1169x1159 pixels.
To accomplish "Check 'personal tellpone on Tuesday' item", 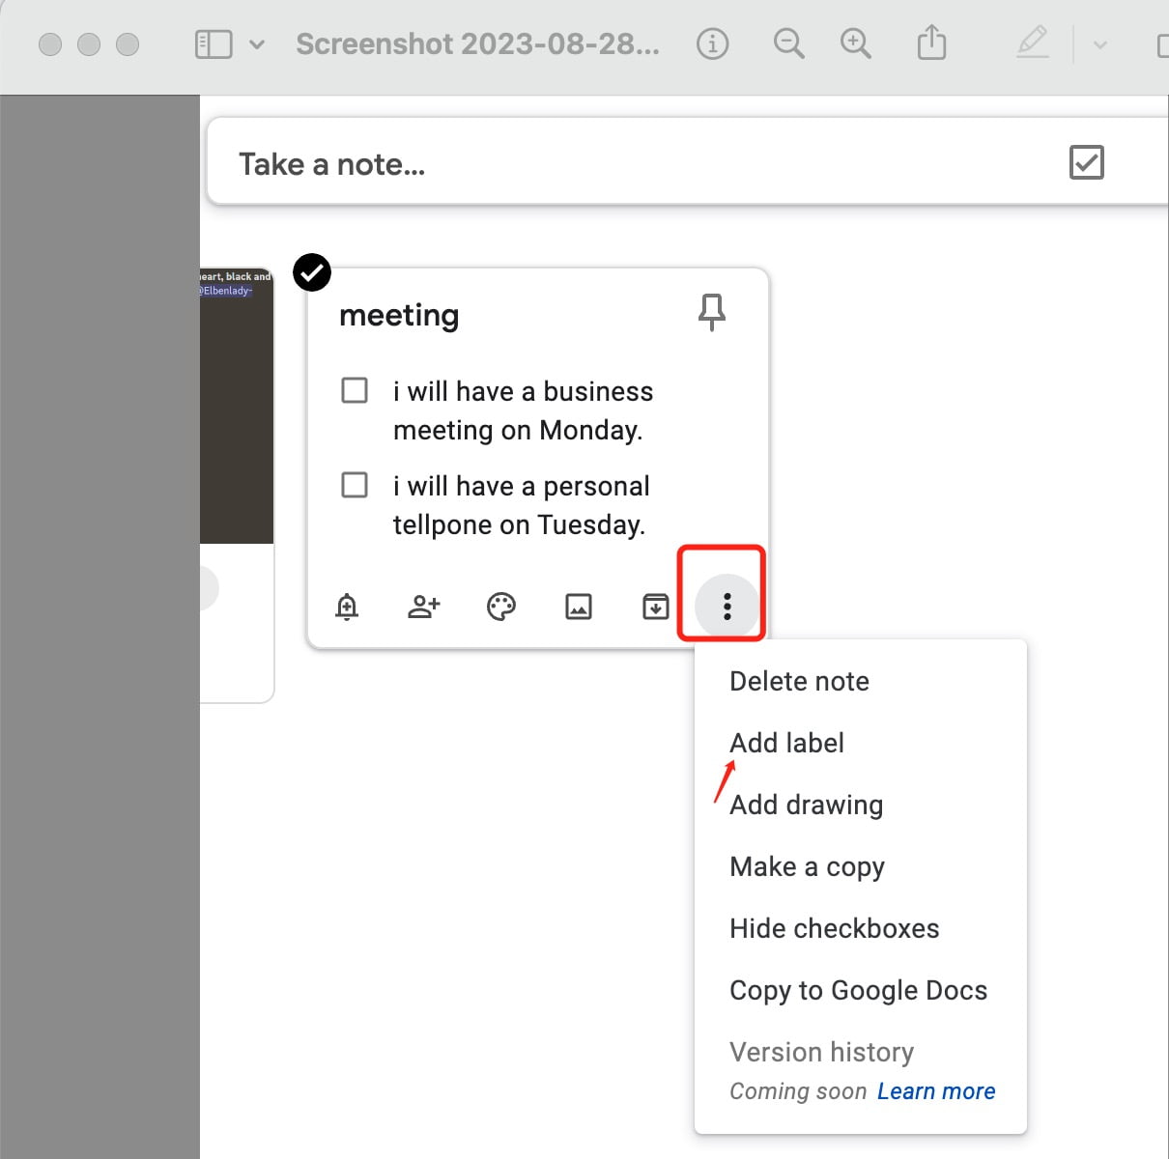I will tap(355, 485).
